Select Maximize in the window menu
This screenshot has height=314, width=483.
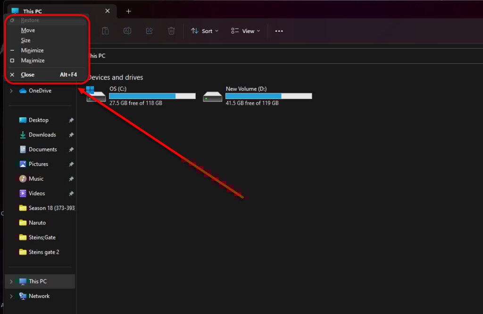pos(33,60)
